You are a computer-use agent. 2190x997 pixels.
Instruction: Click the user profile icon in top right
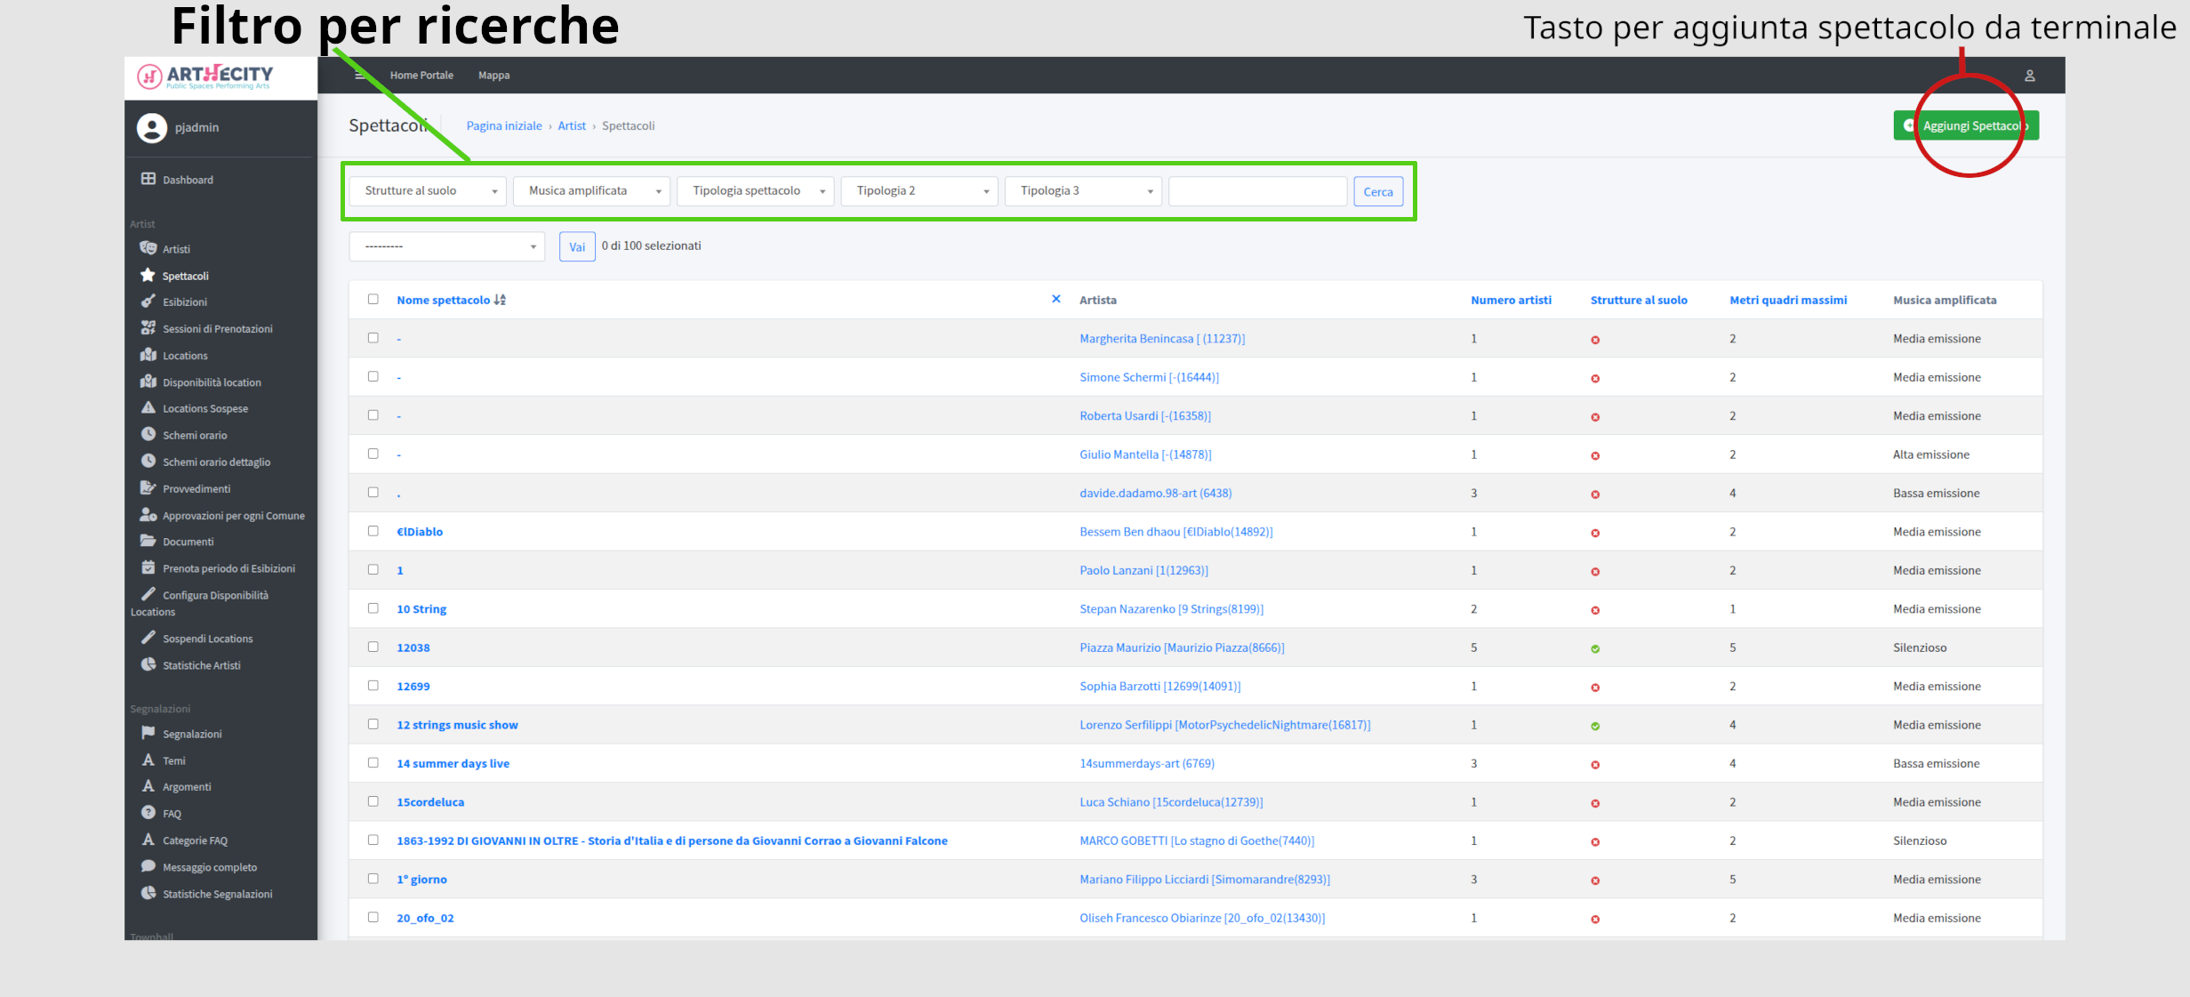click(x=2030, y=76)
